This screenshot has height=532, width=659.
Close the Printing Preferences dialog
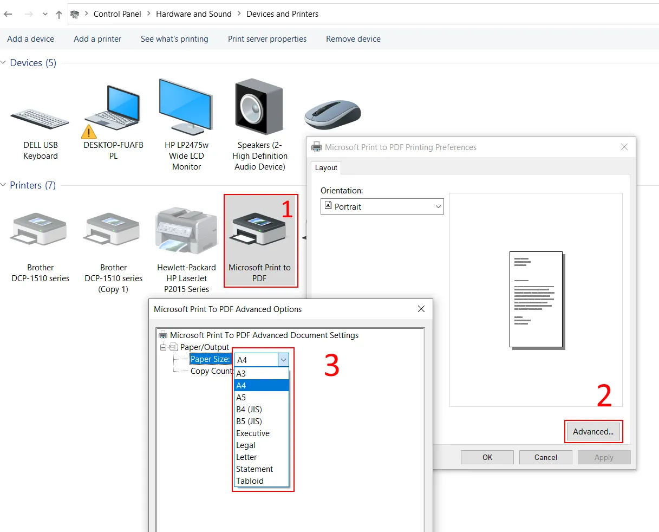[x=624, y=147]
